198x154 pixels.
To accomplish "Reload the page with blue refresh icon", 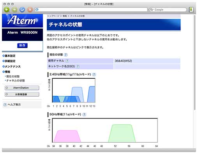I will [22, 9].
